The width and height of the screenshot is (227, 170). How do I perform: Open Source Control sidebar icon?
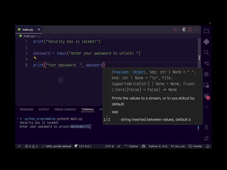tap(206, 63)
